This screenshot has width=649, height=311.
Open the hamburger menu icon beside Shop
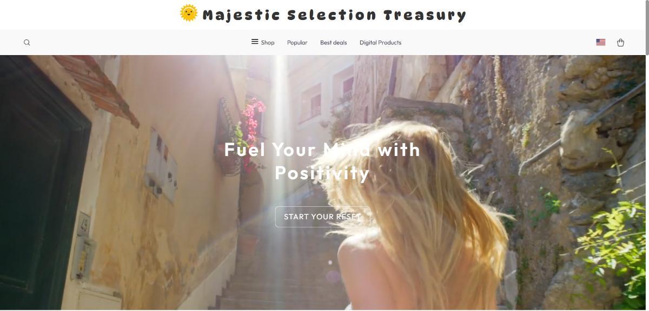(x=255, y=42)
